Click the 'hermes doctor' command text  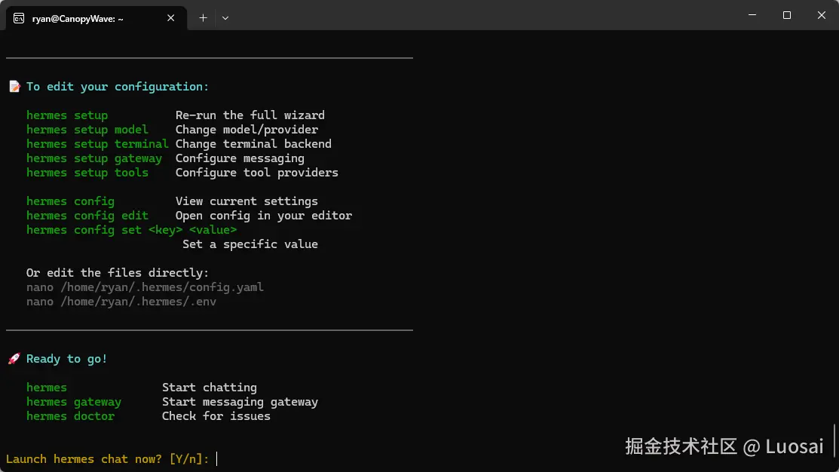(71, 416)
